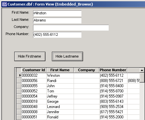Click the Last Name field containing Abrams

click(x=57, y=20)
